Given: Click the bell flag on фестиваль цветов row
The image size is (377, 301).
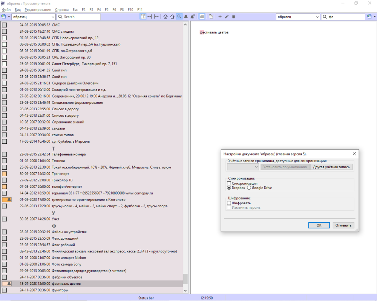Looking at the screenshot, I should tap(7, 283).
